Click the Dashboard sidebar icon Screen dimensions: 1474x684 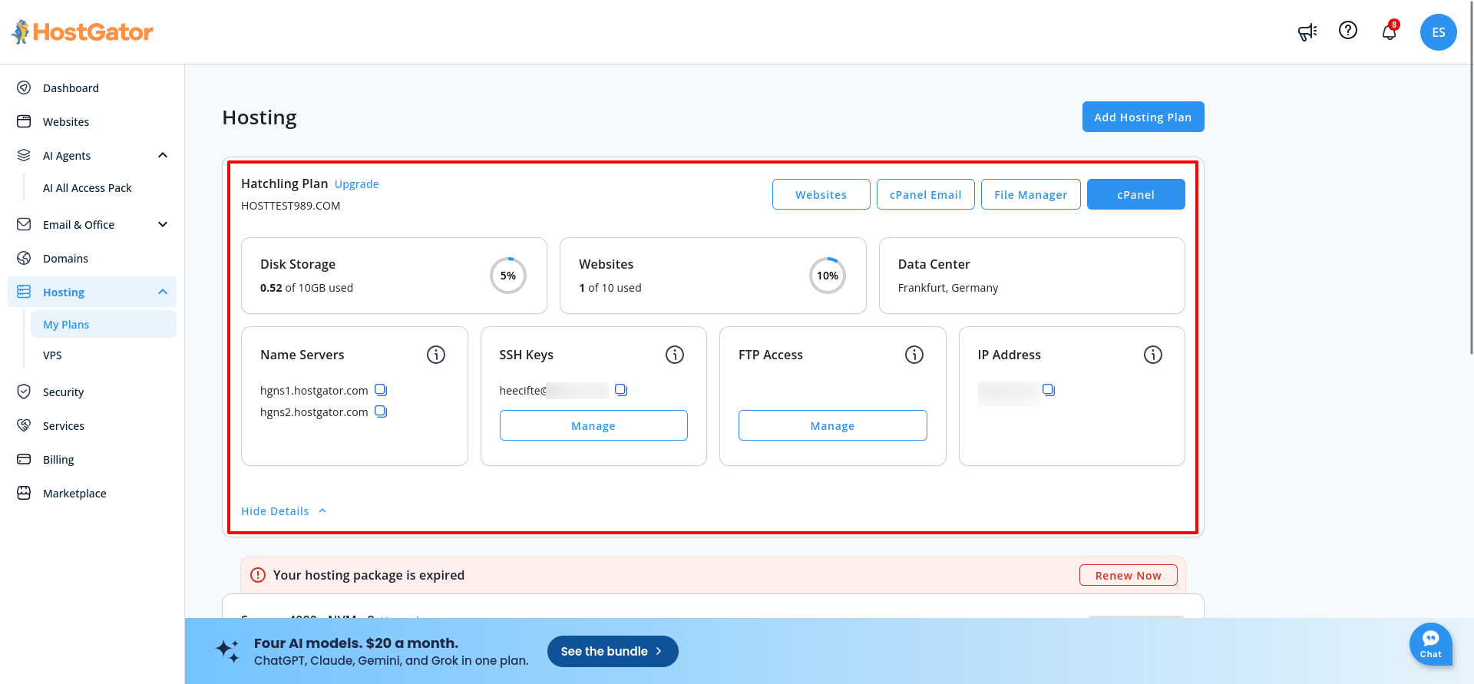point(24,88)
